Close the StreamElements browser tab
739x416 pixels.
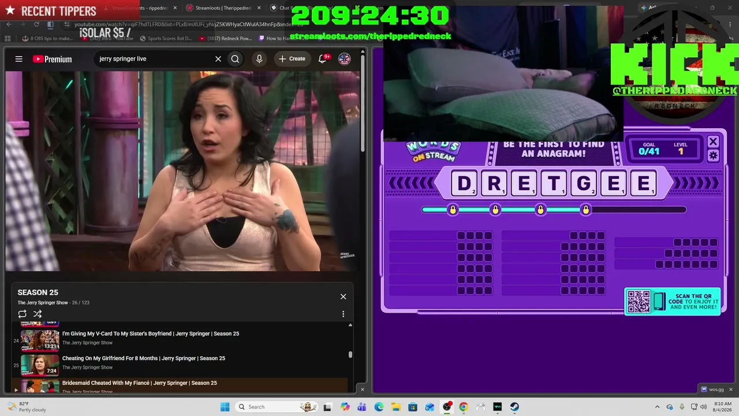tap(174, 8)
